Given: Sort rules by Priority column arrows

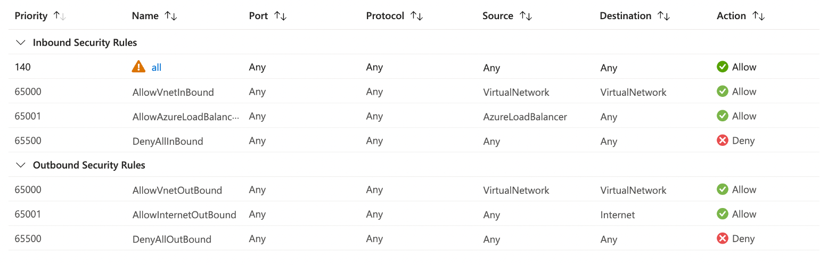Looking at the screenshot, I should point(60,16).
